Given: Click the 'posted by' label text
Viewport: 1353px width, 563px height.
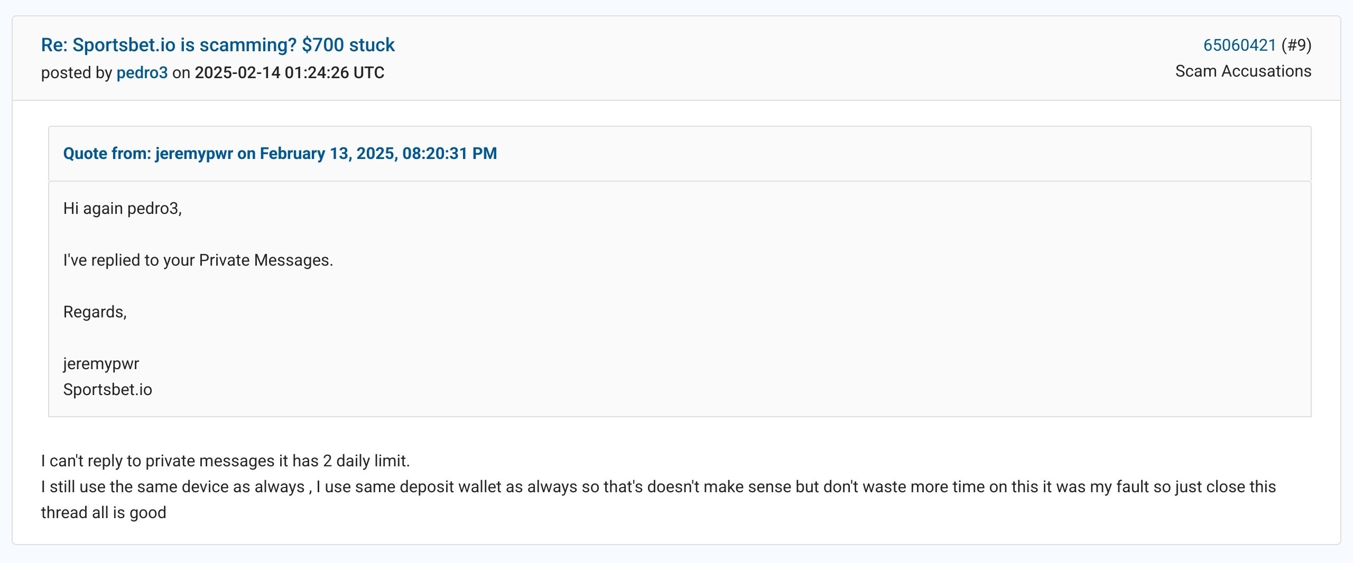Looking at the screenshot, I should click(77, 72).
